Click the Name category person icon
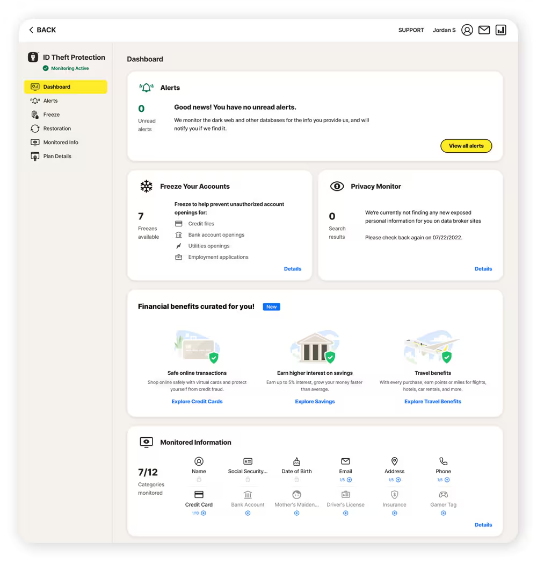The width and height of the screenshot is (537, 562). (x=199, y=461)
